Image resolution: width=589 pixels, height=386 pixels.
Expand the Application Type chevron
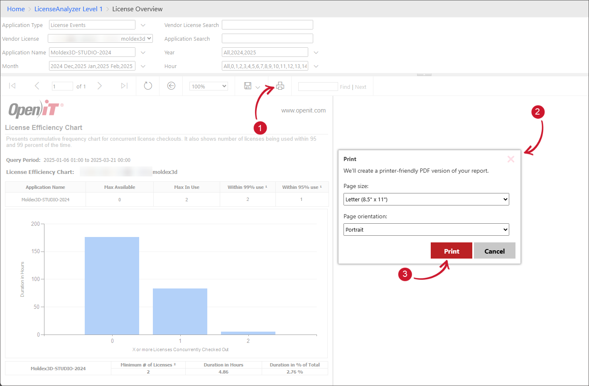pyautogui.click(x=143, y=25)
